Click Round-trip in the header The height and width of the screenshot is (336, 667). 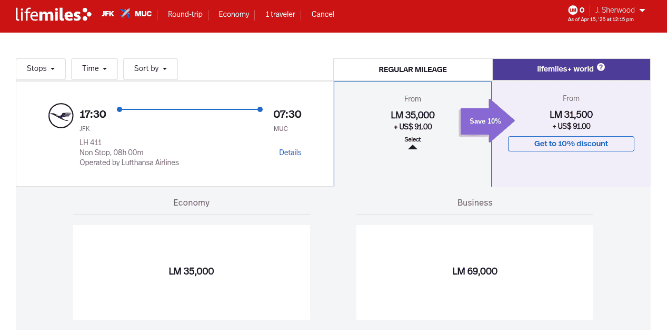pyautogui.click(x=185, y=14)
